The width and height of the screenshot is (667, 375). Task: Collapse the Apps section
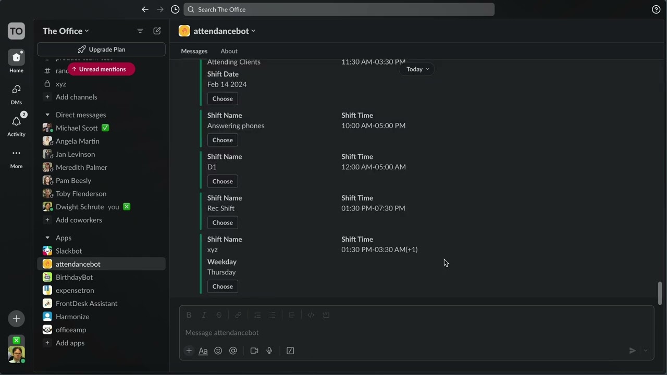47,238
